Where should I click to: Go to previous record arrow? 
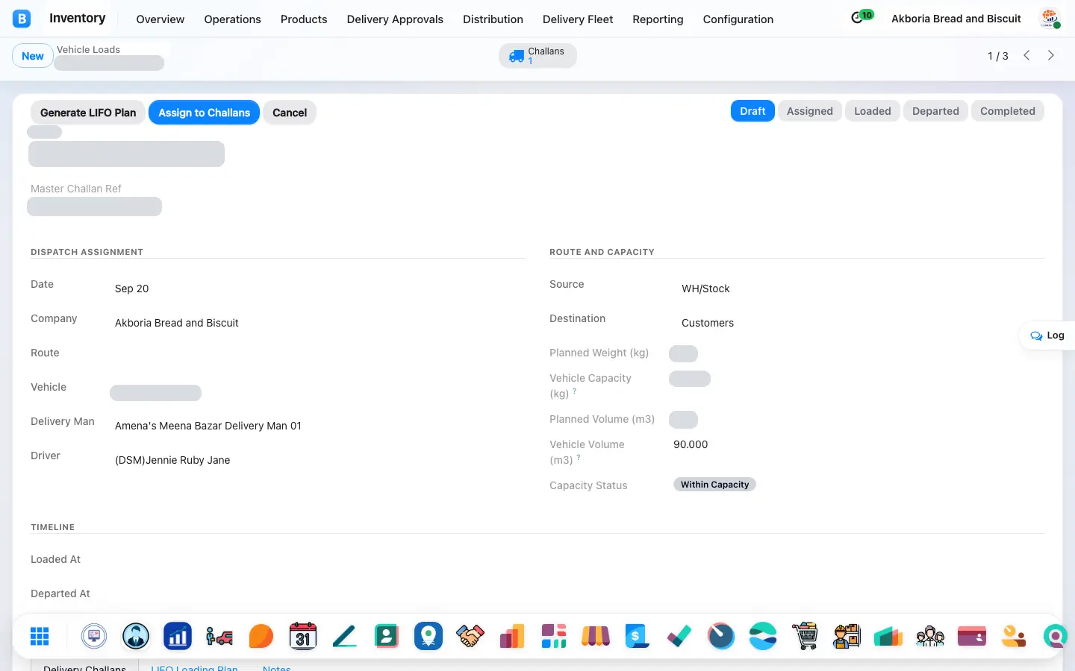pyautogui.click(x=1027, y=55)
